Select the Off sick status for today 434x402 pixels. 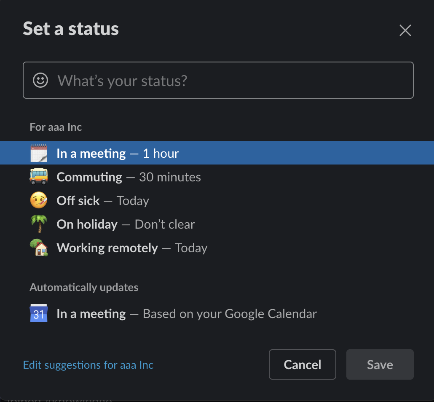(103, 200)
